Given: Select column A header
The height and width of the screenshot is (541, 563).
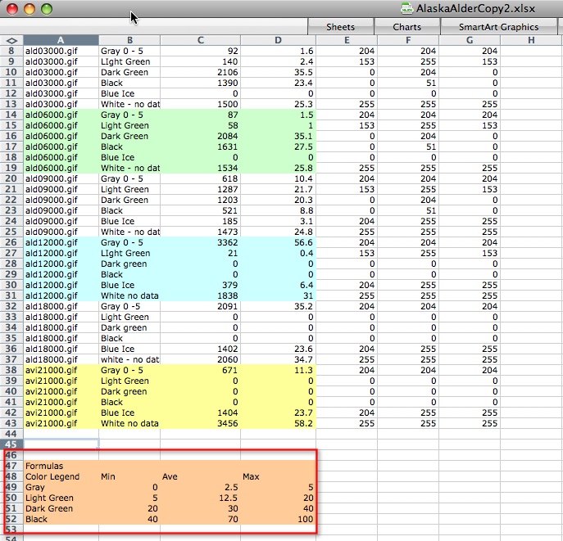Looking at the screenshot, I should point(61,40).
